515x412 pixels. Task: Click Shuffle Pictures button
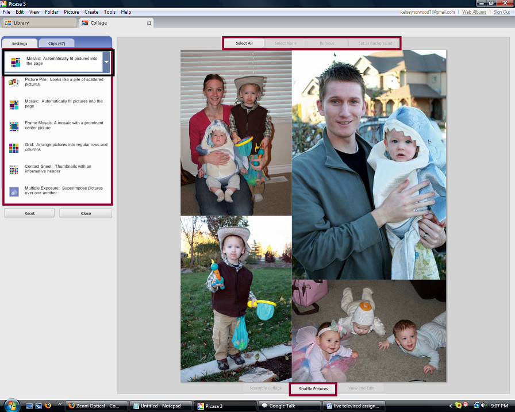(x=313, y=388)
